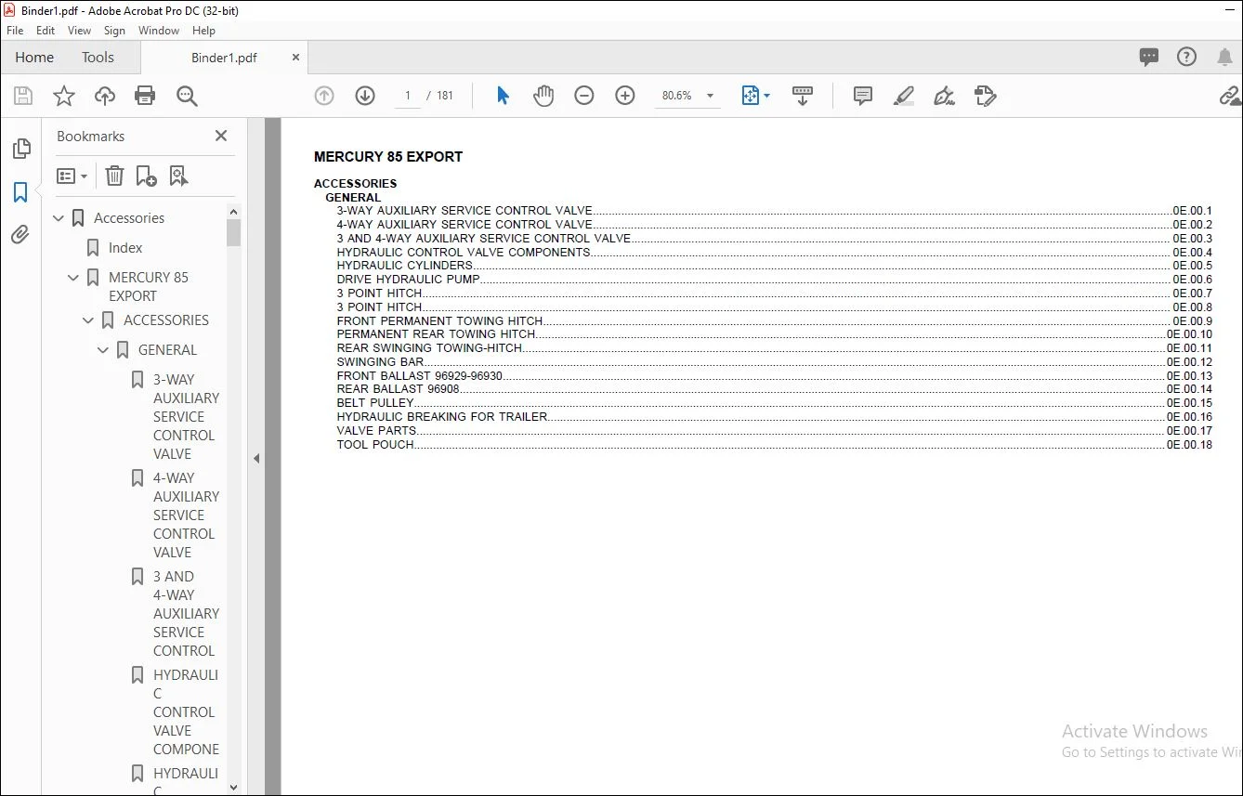The width and height of the screenshot is (1243, 796).
Task: Open the bookmarks Options dropdown menu
Action: [x=72, y=176]
